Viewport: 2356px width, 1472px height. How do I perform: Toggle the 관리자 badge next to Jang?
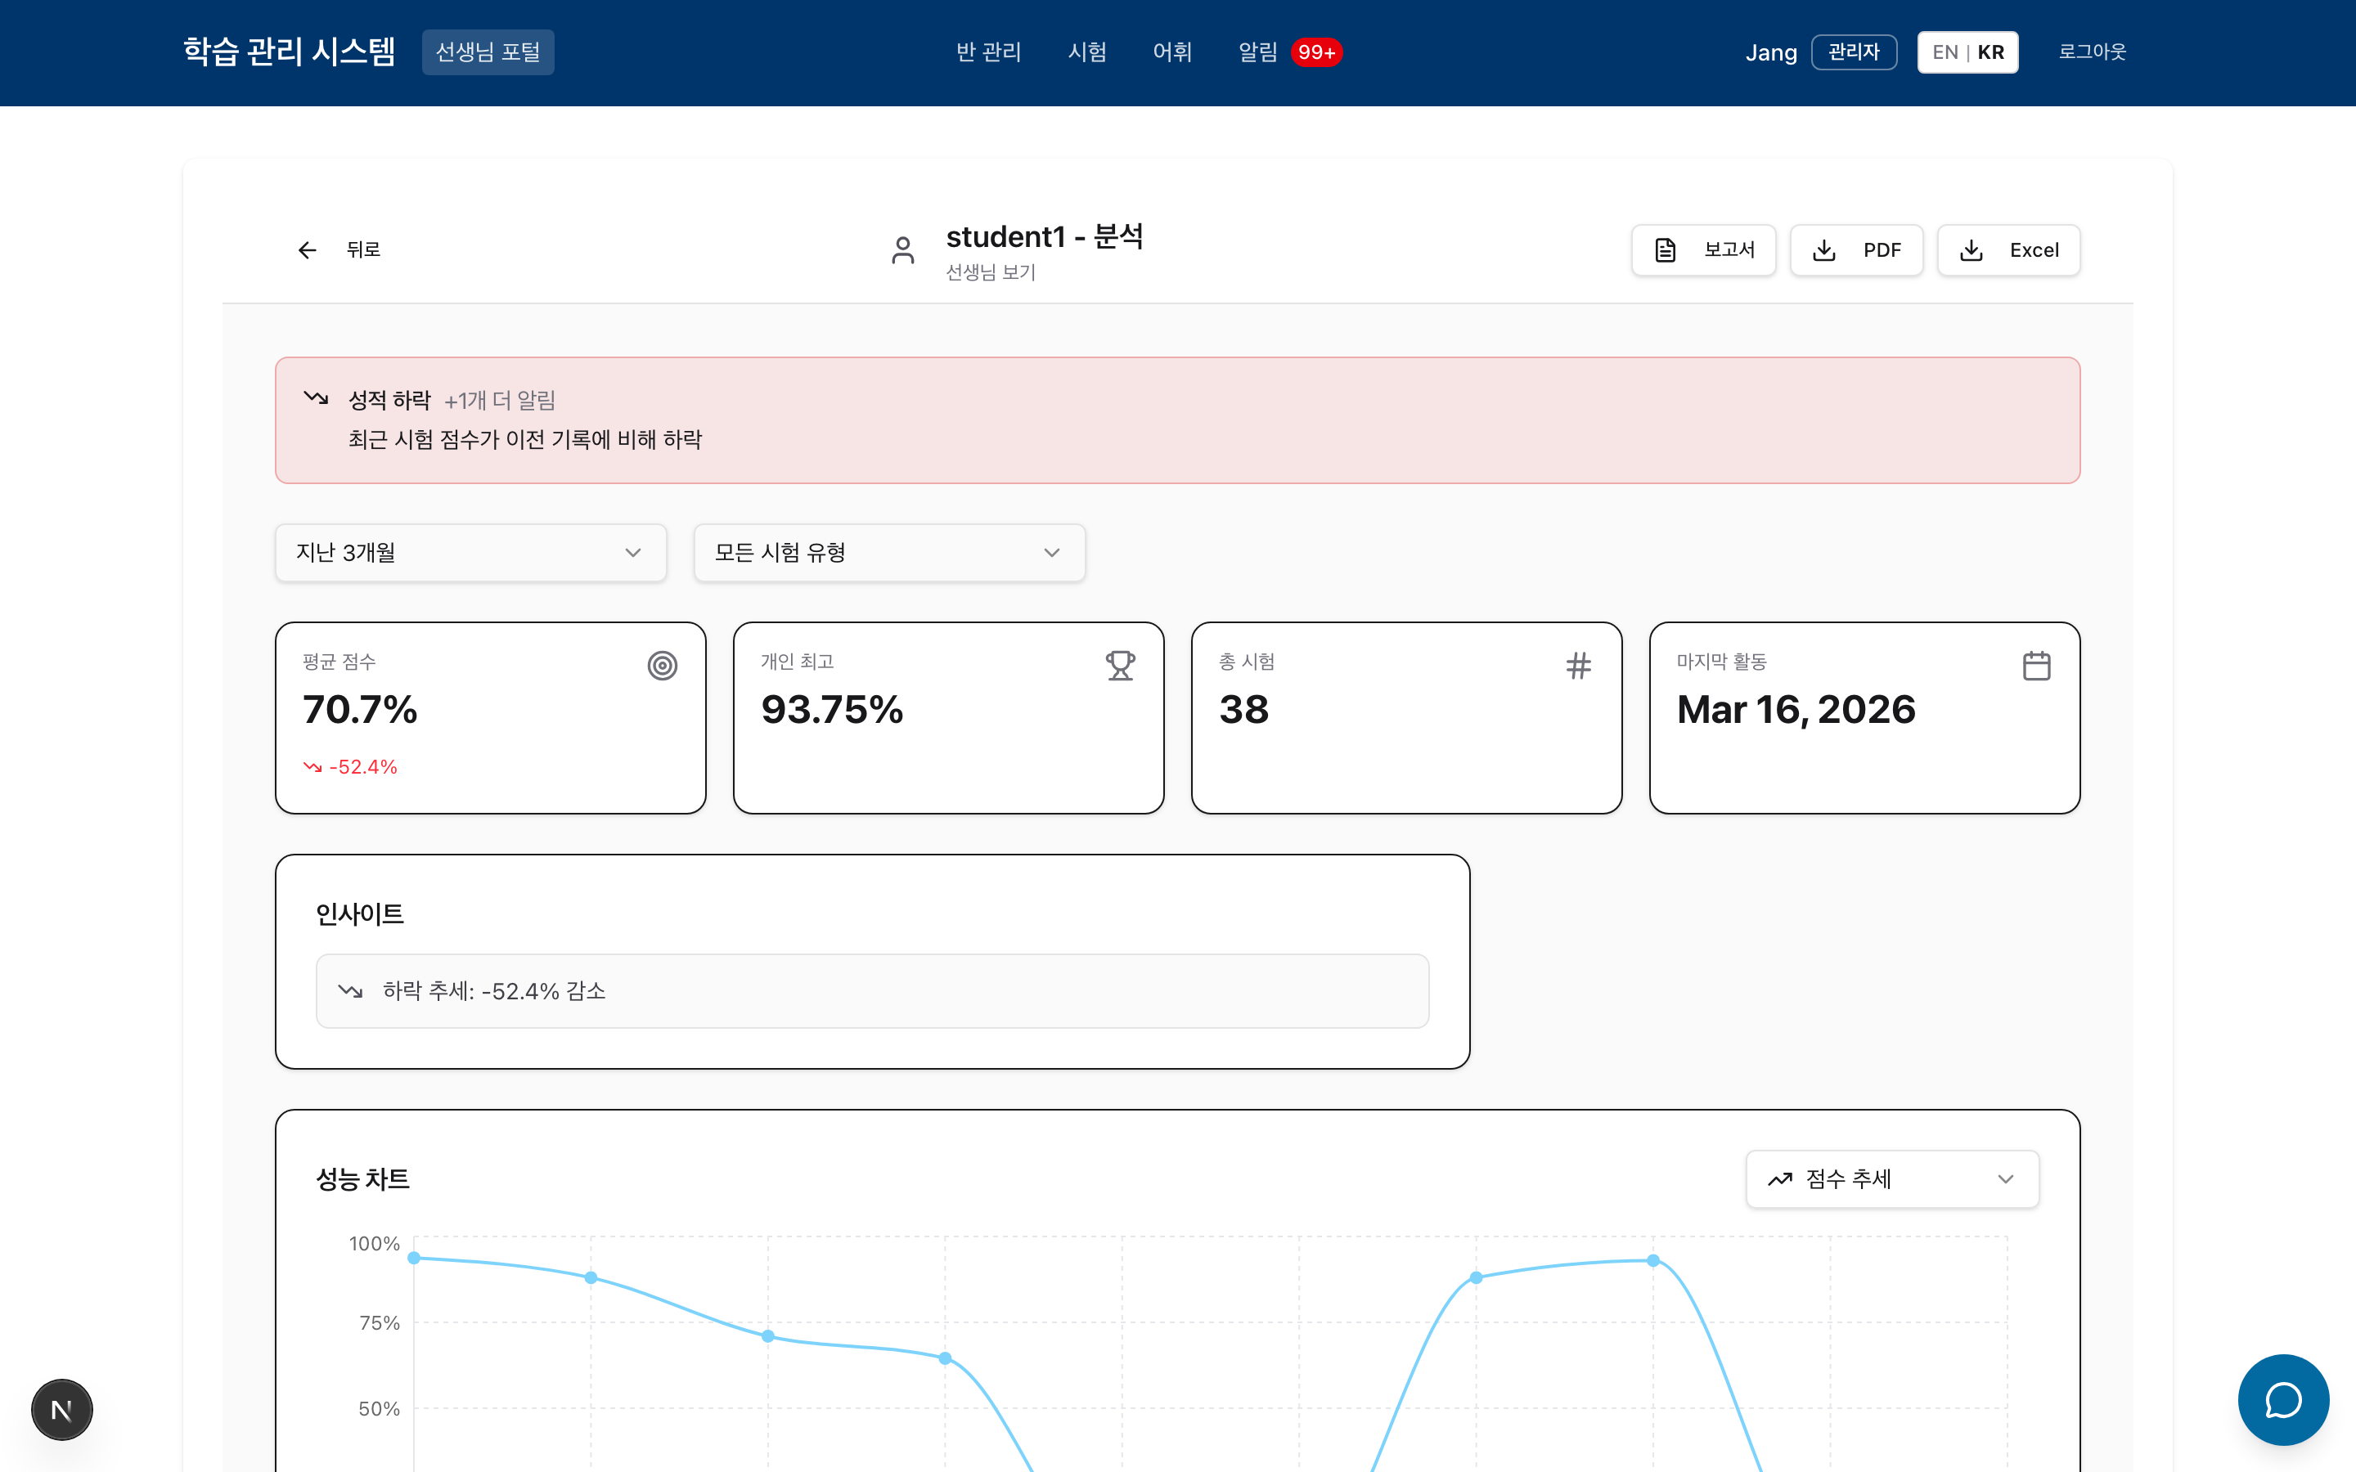point(1854,52)
